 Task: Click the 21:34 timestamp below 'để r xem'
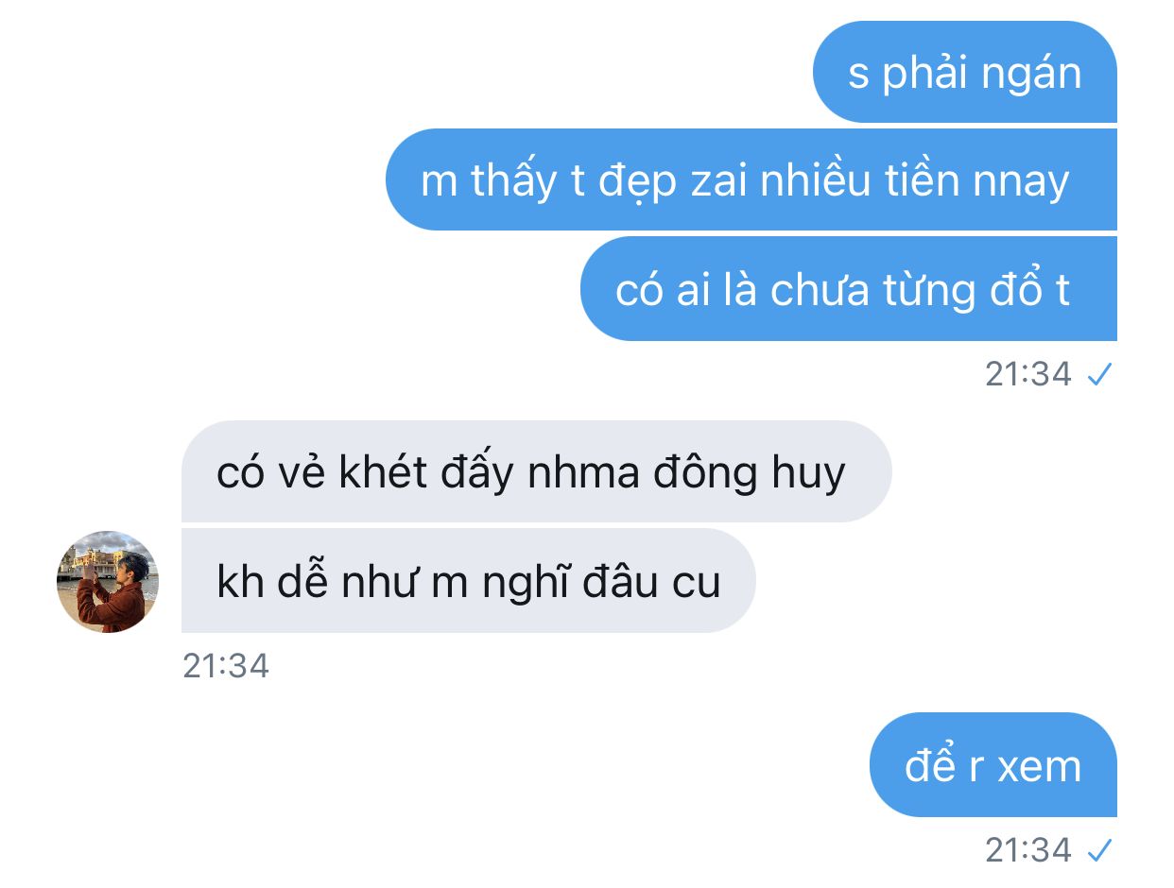pos(1028,851)
